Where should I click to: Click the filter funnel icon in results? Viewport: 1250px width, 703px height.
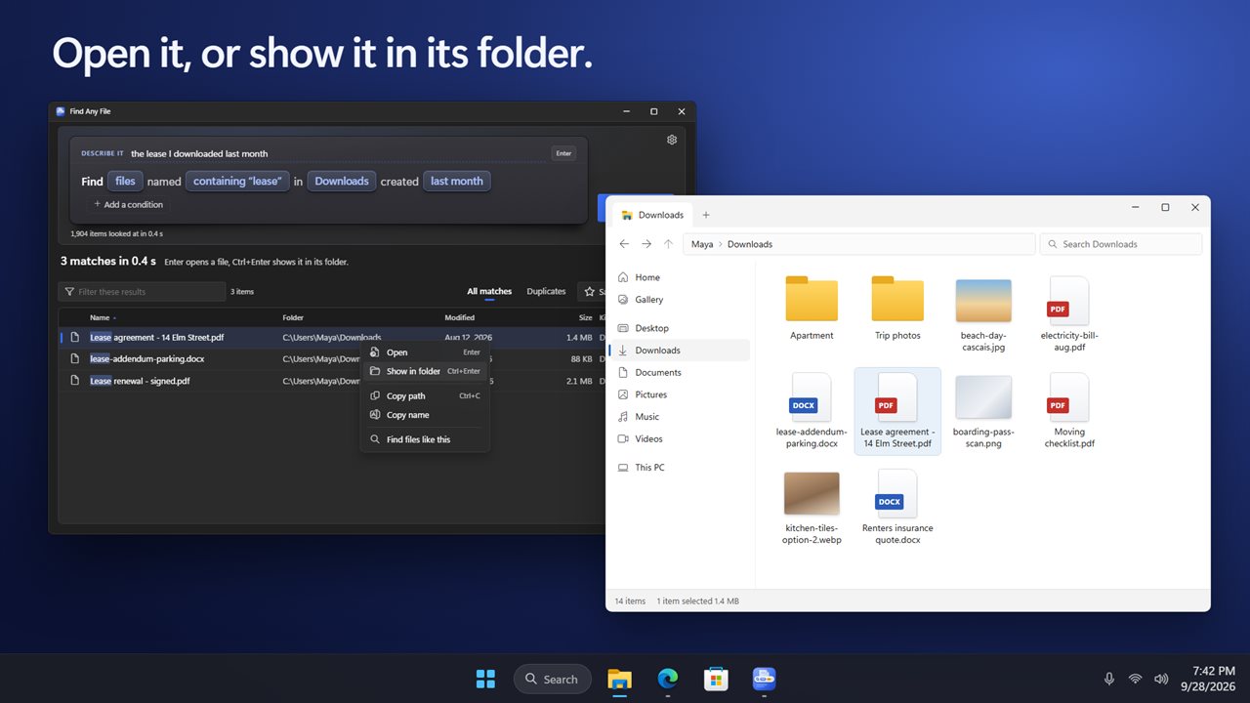(68, 292)
